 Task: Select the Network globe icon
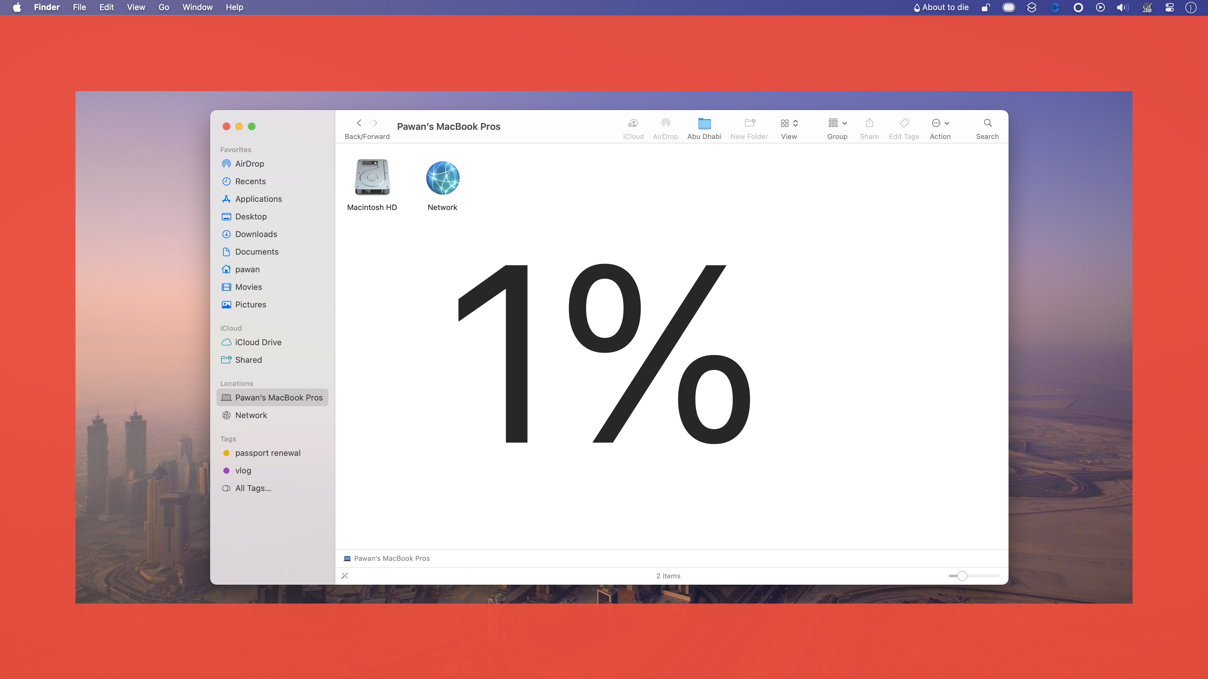pyautogui.click(x=442, y=178)
